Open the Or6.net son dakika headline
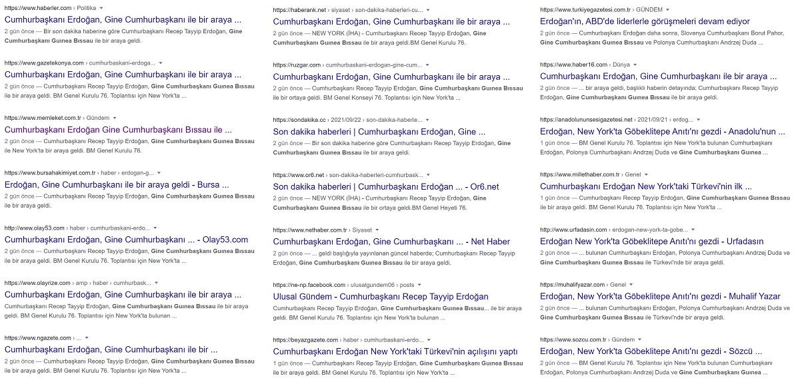800x386 pixels. click(385, 187)
